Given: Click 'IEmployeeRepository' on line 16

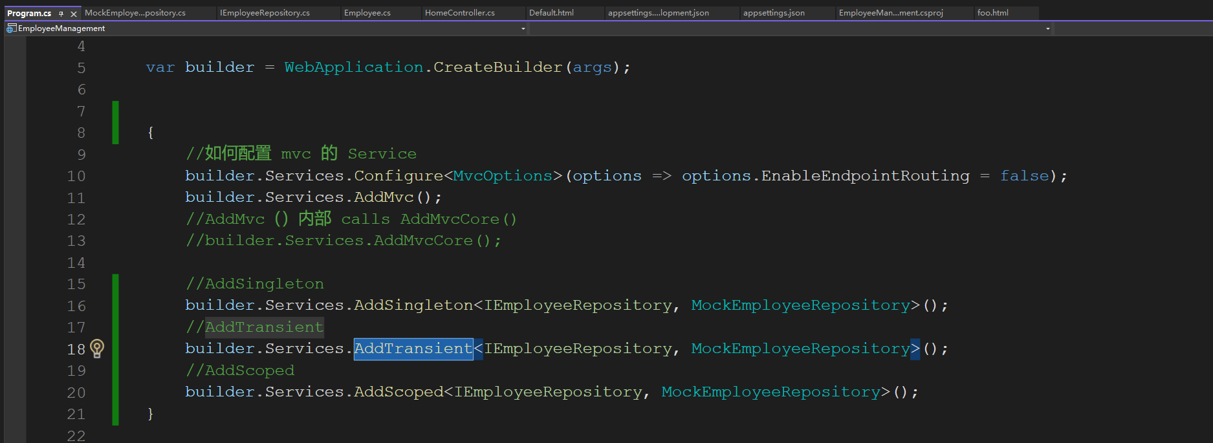Looking at the screenshot, I should click(578, 305).
